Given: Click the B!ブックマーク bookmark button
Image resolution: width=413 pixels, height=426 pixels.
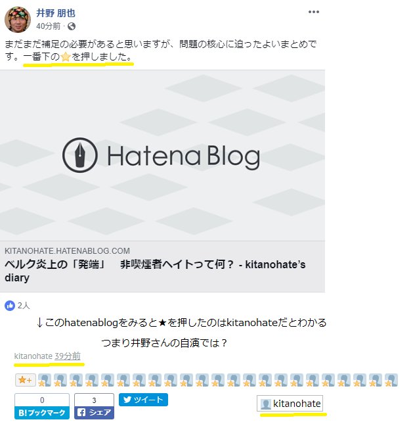Looking at the screenshot, I should tap(42, 413).
